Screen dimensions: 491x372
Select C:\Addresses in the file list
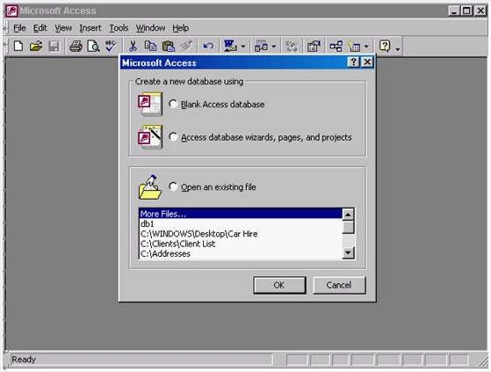click(240, 253)
